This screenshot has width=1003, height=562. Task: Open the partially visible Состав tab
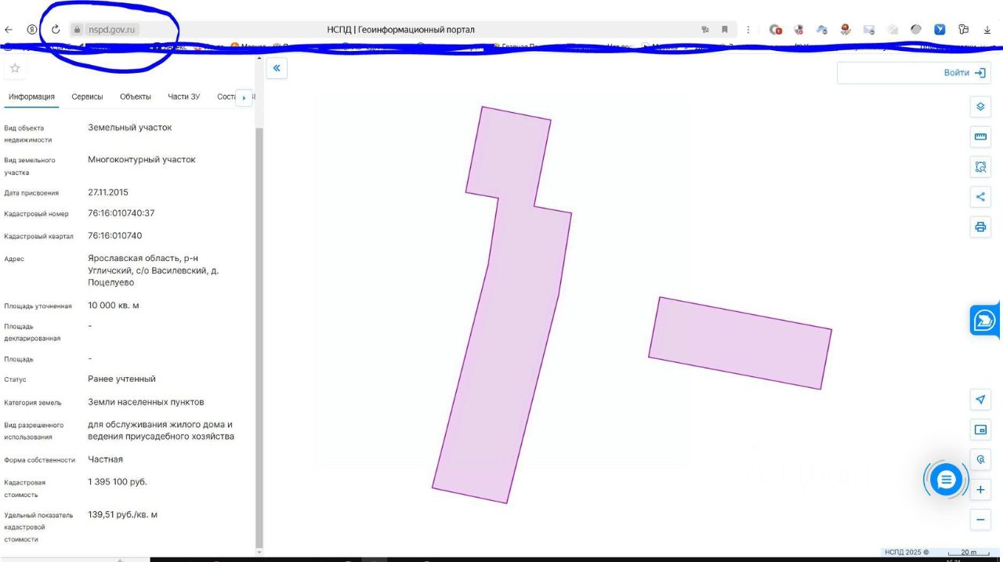click(x=226, y=96)
